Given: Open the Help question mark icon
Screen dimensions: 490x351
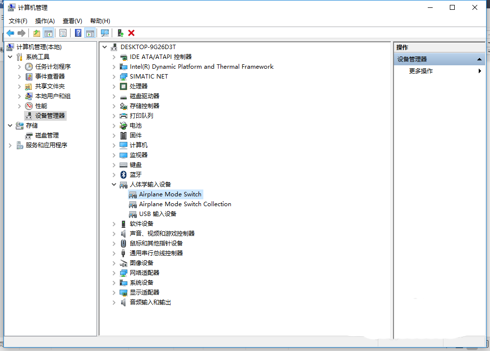Looking at the screenshot, I should [78, 33].
